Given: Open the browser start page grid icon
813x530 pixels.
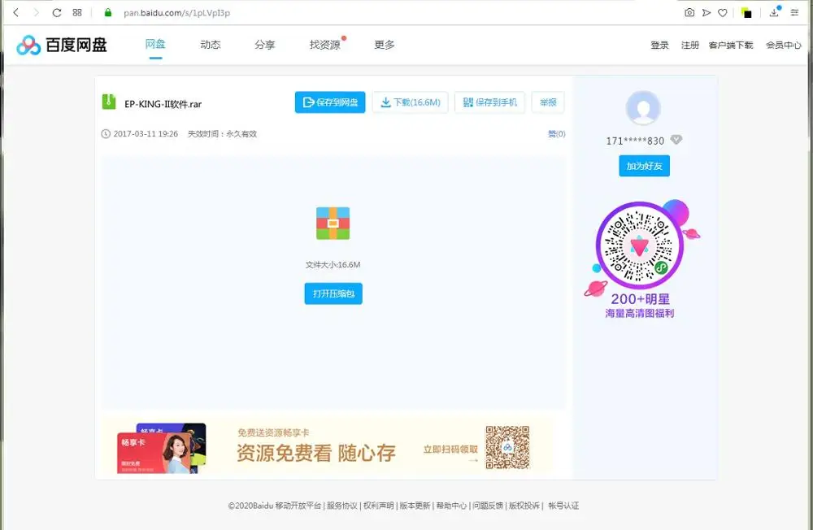Looking at the screenshot, I should [x=77, y=12].
